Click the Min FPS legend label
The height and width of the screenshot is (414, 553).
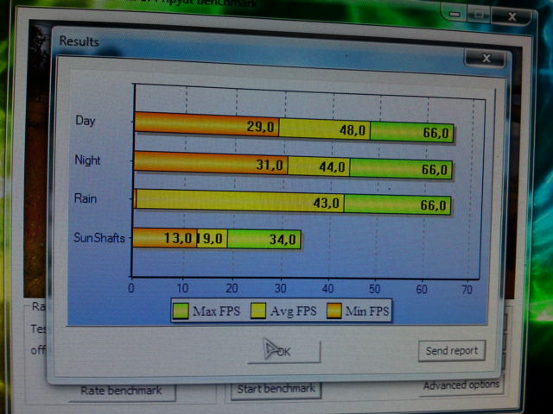367,311
